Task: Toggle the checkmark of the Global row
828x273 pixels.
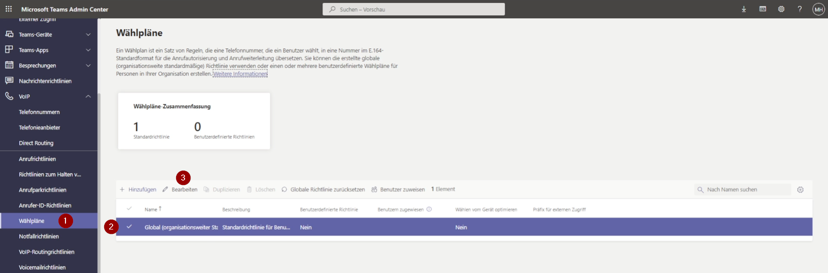Action: [129, 227]
